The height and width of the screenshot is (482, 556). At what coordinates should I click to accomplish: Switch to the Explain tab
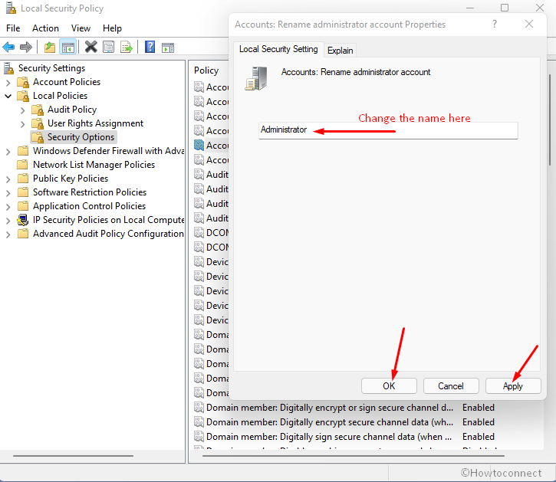coord(340,51)
